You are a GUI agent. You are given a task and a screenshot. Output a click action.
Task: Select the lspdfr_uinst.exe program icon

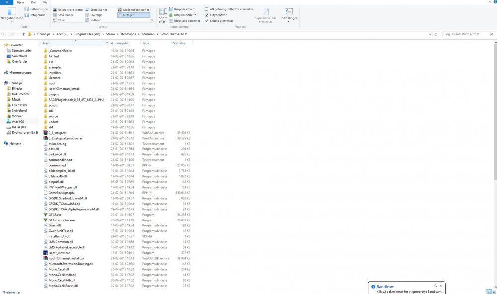pos(45,253)
